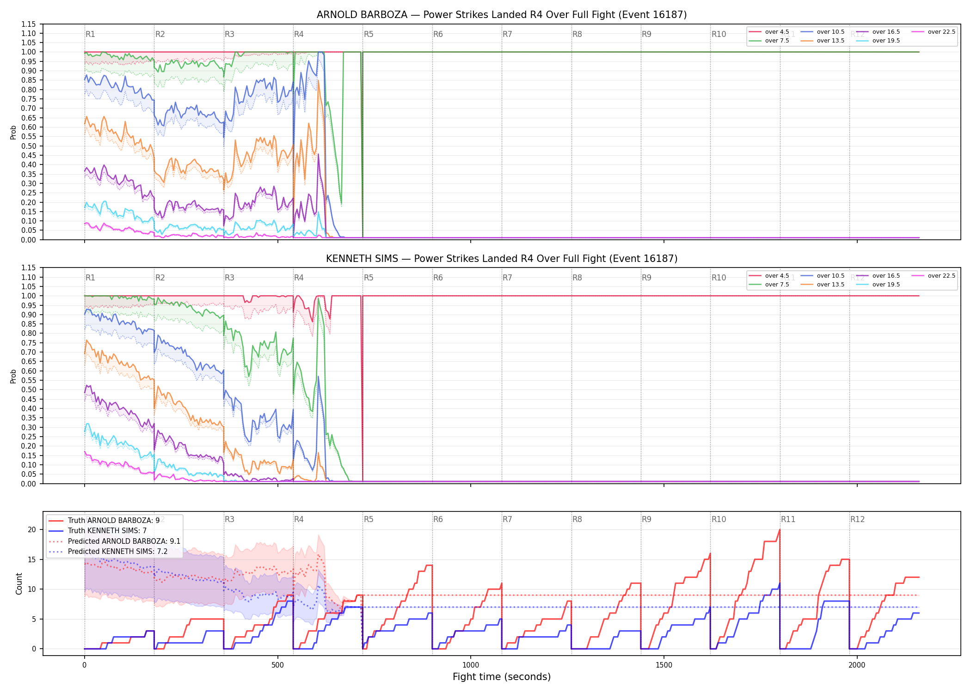Screen dimensions: 971x693
Task: Click the 'Fight time (seconds)' axis label
Action: (x=502, y=677)
